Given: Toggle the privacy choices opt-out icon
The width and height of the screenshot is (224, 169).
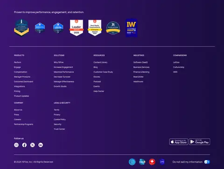Looking at the screenshot, I should [207, 162].
